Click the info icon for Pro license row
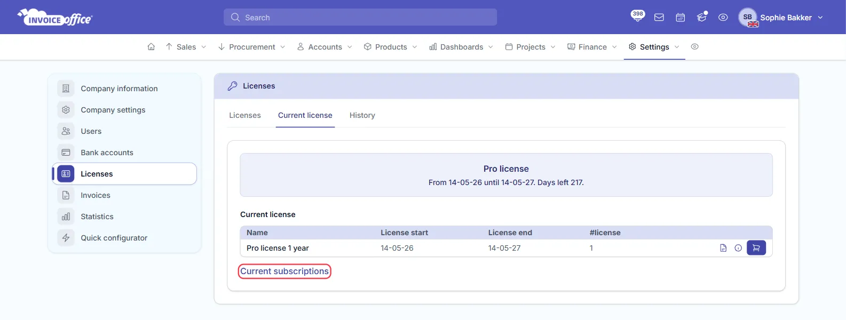Screen dimensions: 846x320 (738, 248)
